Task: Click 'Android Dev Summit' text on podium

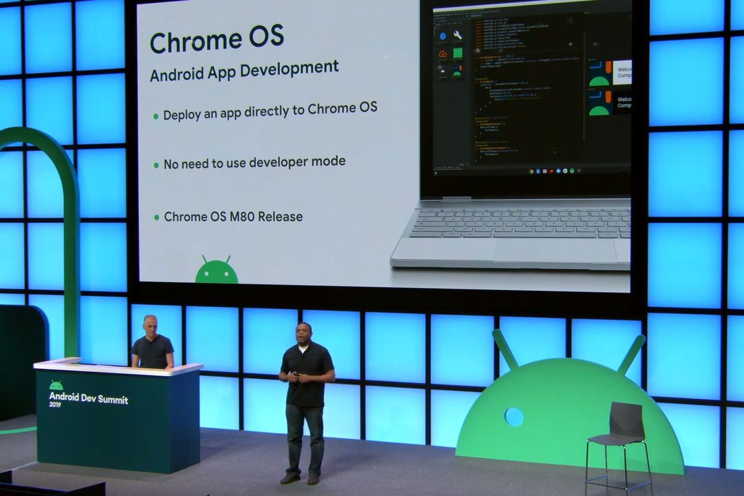Action: click(89, 399)
